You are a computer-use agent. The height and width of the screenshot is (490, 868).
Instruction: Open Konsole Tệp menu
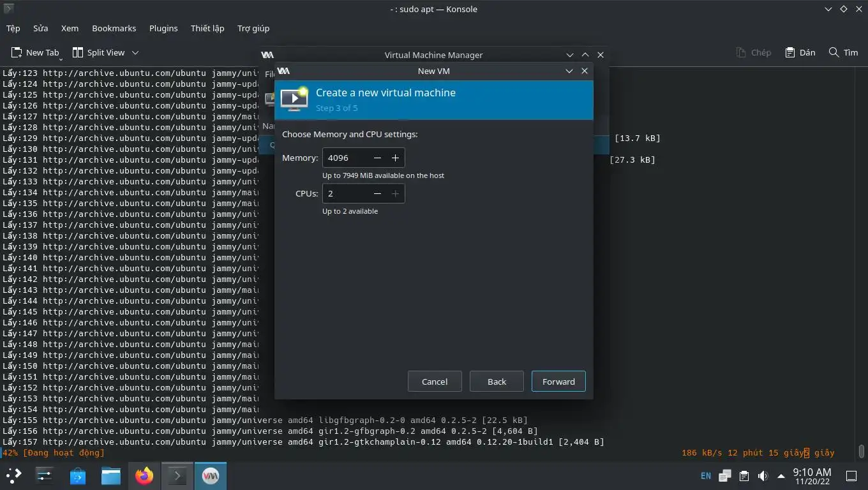[x=13, y=28]
